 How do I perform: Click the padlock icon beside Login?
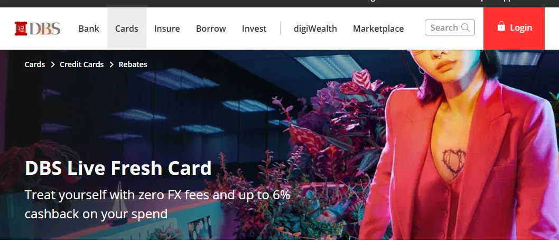click(501, 26)
